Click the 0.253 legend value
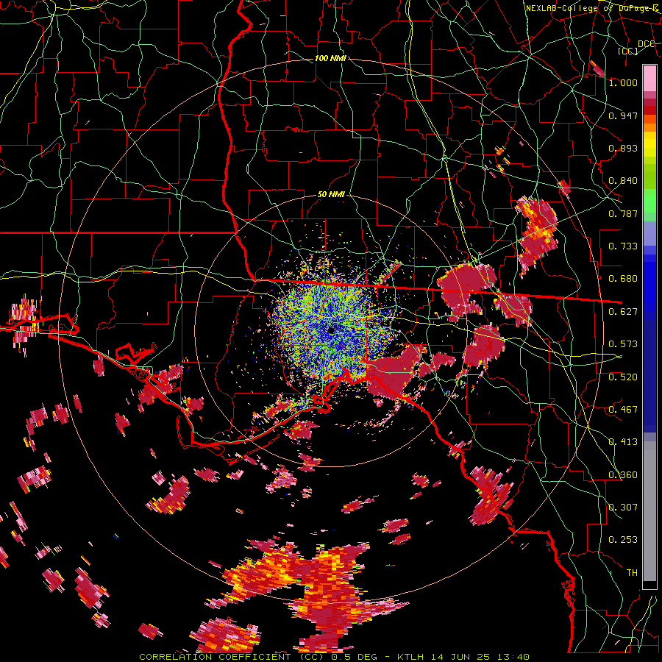 (x=623, y=540)
